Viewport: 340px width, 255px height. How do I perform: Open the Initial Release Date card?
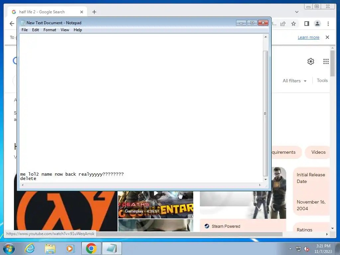coord(311,191)
